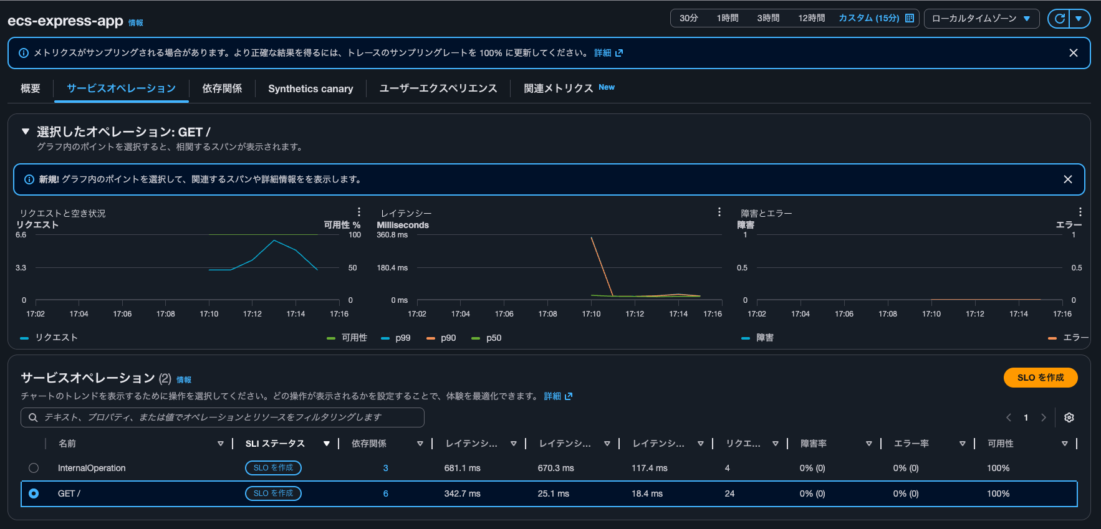Collapse the 選択したオペレーション section triangle
Screen dimensions: 1101x529
(26, 131)
